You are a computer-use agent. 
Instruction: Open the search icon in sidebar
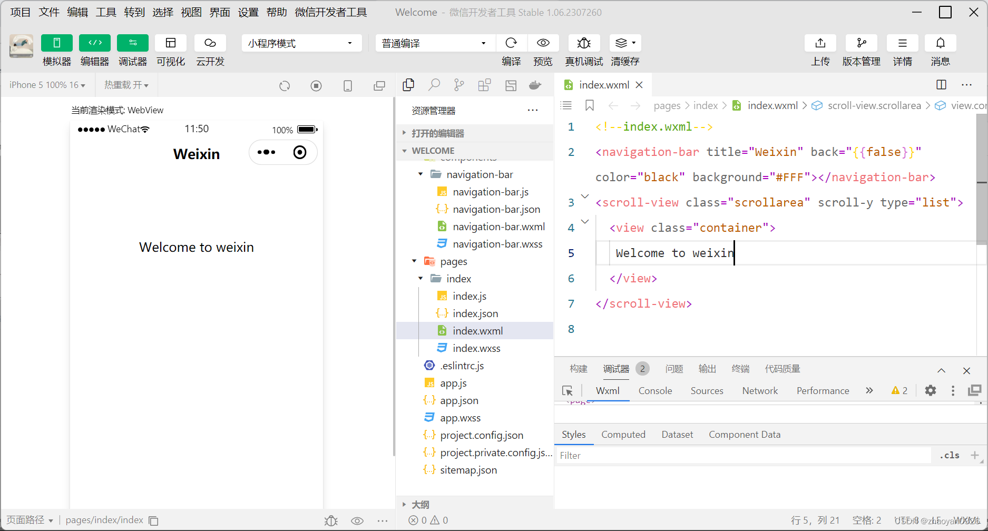[x=434, y=85]
